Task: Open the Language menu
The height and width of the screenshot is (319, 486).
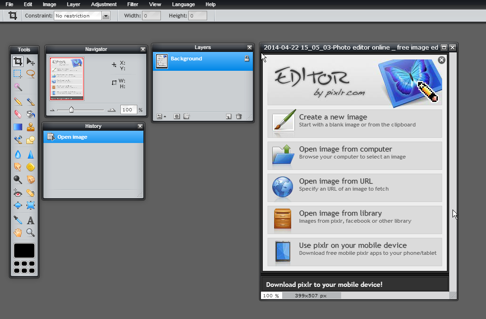Action: [184, 4]
